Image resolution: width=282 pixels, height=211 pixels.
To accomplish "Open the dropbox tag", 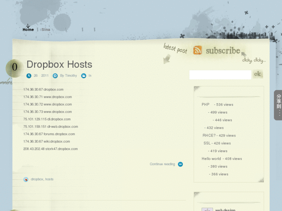I will (37, 179).
